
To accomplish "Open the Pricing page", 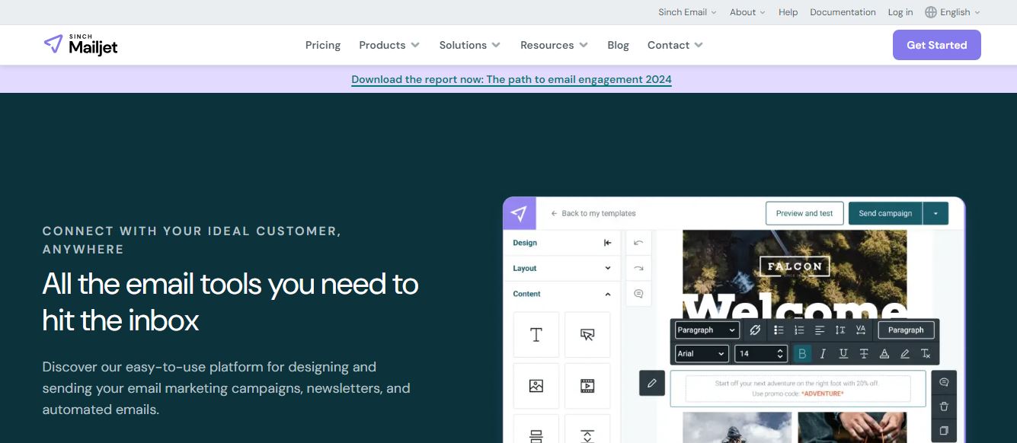I will [323, 45].
